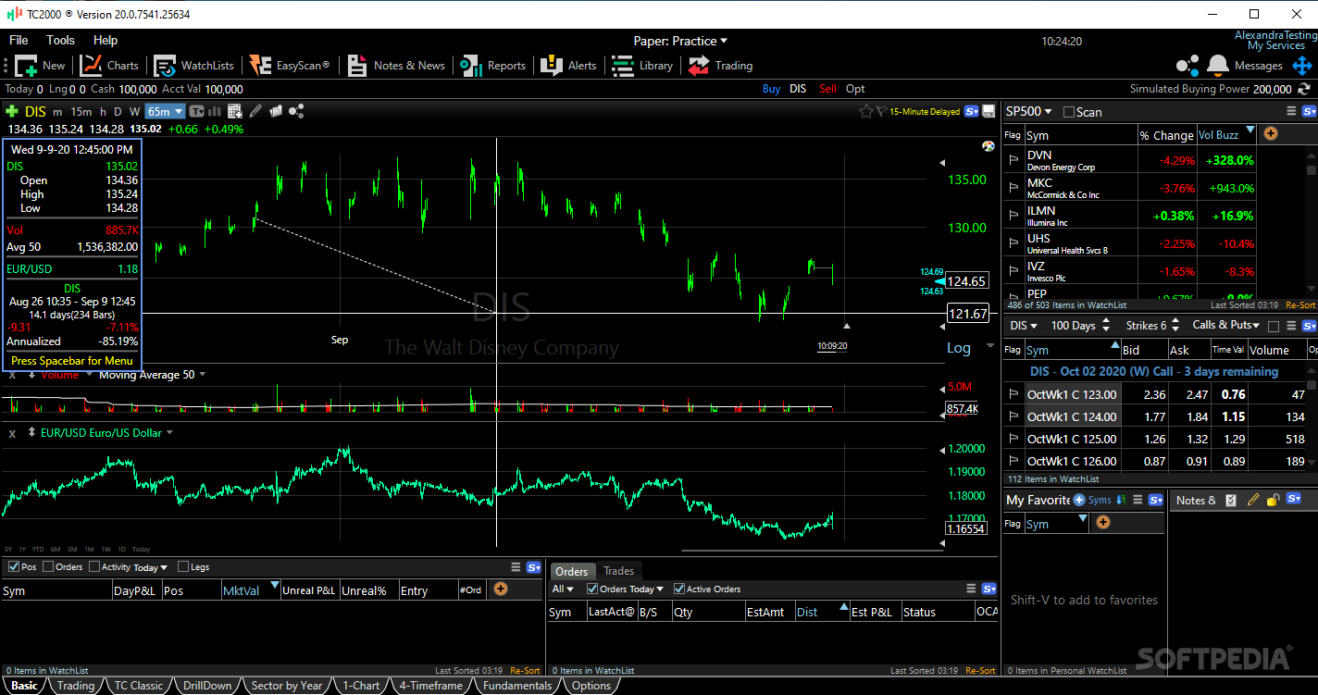Click the blue move arrows icon
The image size is (1318, 695).
pos(1302,66)
